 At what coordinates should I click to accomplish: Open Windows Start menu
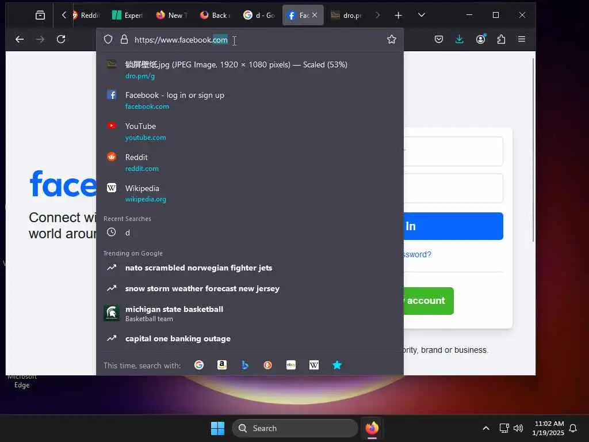(x=217, y=428)
